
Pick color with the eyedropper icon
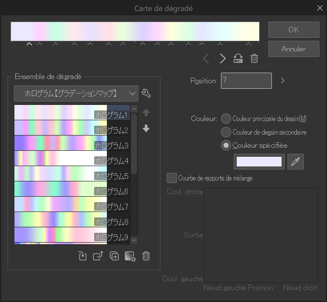click(x=296, y=162)
